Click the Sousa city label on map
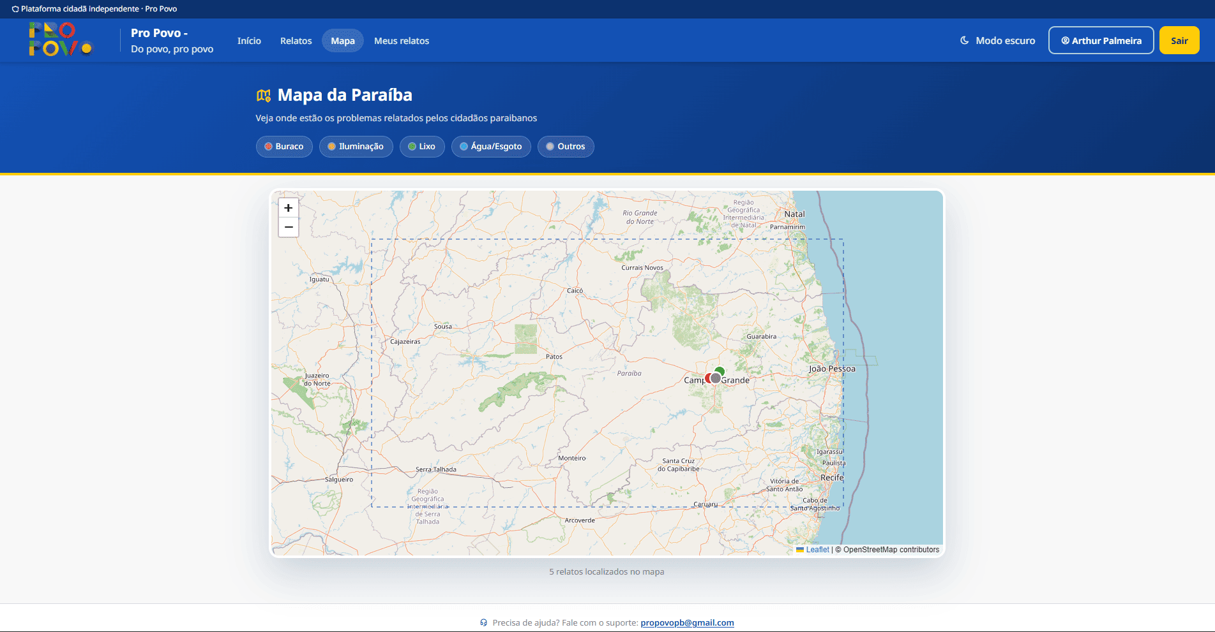The image size is (1215, 632). click(443, 327)
